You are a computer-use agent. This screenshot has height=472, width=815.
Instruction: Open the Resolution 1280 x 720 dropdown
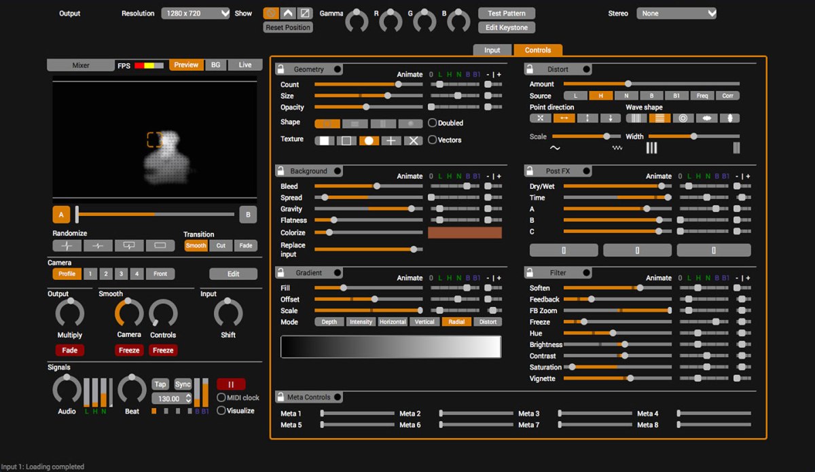196,13
